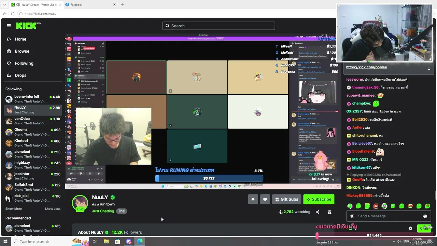Click Windows Start button
The height and width of the screenshot is (246, 437).
[x=5, y=242]
